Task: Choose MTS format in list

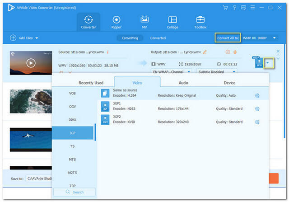Action: (x=72, y=160)
